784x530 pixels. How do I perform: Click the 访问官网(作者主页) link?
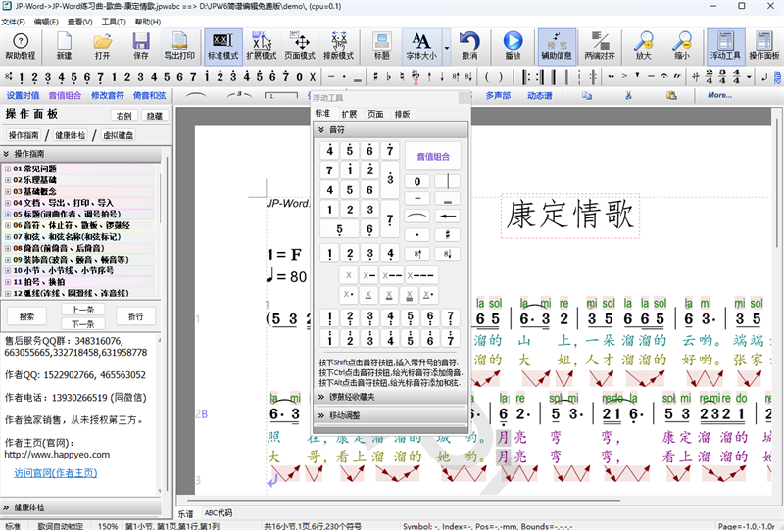tap(55, 473)
